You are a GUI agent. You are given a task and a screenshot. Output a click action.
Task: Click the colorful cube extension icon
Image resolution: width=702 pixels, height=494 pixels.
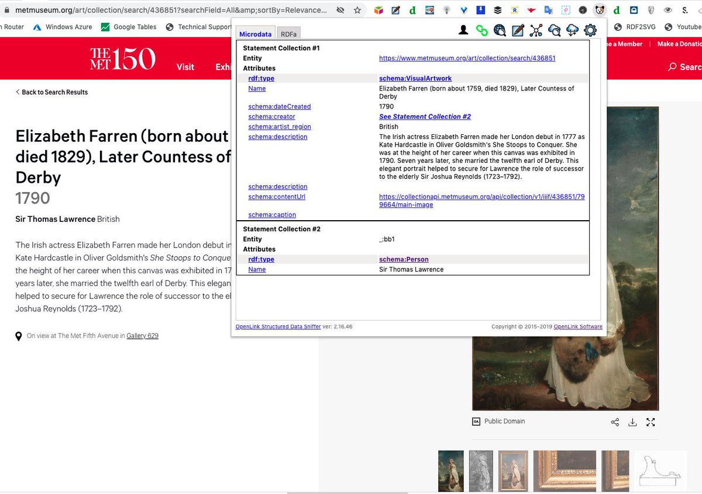tap(379, 10)
